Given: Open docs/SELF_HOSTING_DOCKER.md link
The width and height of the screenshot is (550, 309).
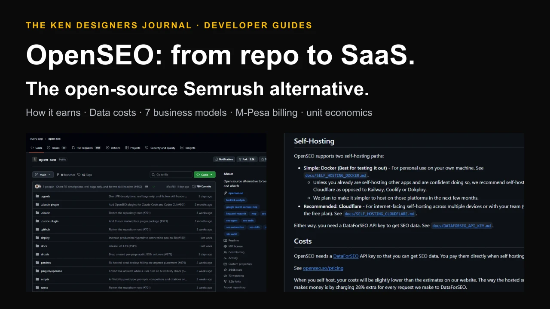Looking at the screenshot, I should (336, 176).
